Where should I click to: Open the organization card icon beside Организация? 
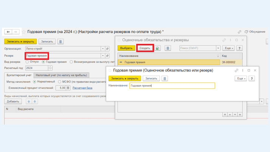coord(107,49)
